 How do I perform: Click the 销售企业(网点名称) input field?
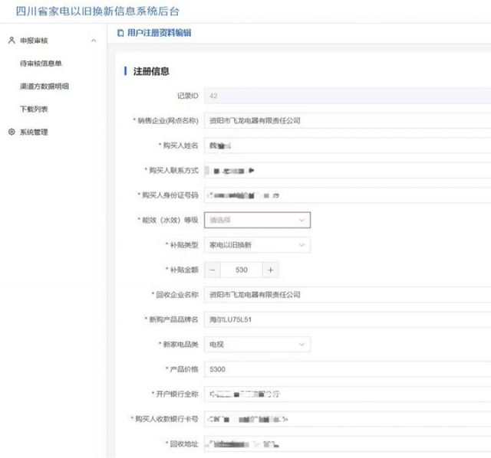[x=345, y=121]
